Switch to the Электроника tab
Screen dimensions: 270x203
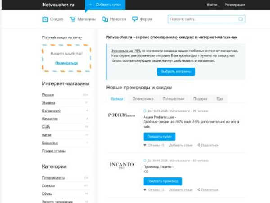point(143,99)
